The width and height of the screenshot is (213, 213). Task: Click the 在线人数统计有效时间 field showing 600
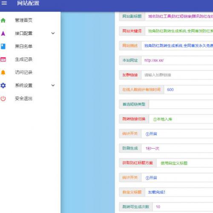click(188, 89)
